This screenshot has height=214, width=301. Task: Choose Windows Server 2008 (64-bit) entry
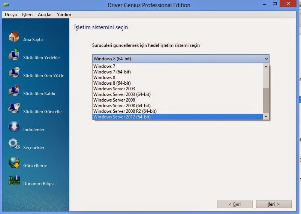tap(178, 106)
